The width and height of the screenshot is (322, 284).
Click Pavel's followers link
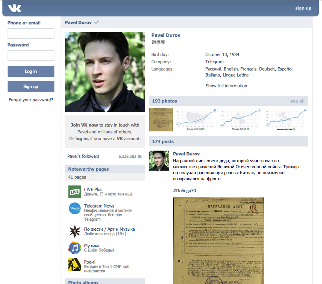(83, 156)
